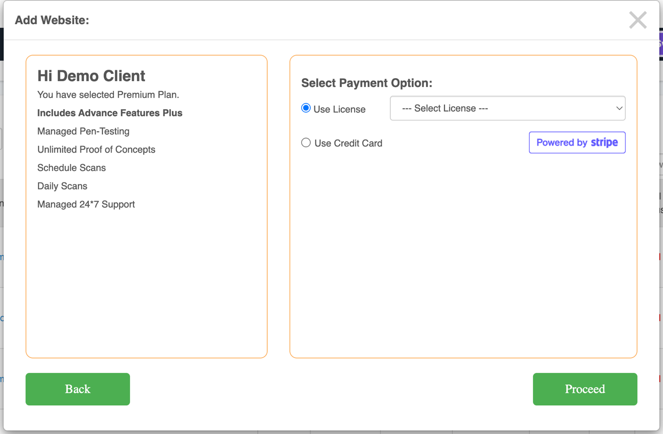Viewport: 663px width, 434px height.
Task: Click the "Use Credit Card" label text
Action: click(348, 144)
